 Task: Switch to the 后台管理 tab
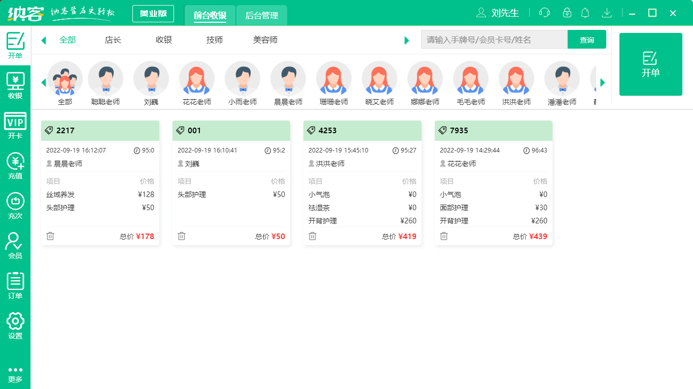tap(262, 16)
